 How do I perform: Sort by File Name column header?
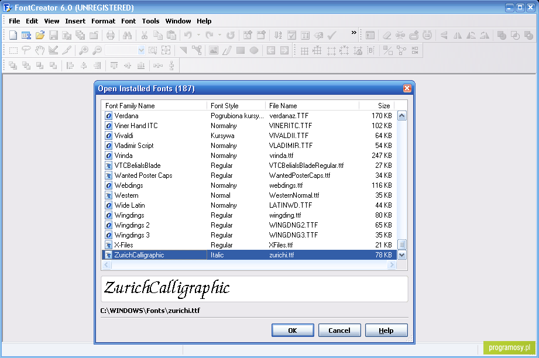tap(312, 105)
